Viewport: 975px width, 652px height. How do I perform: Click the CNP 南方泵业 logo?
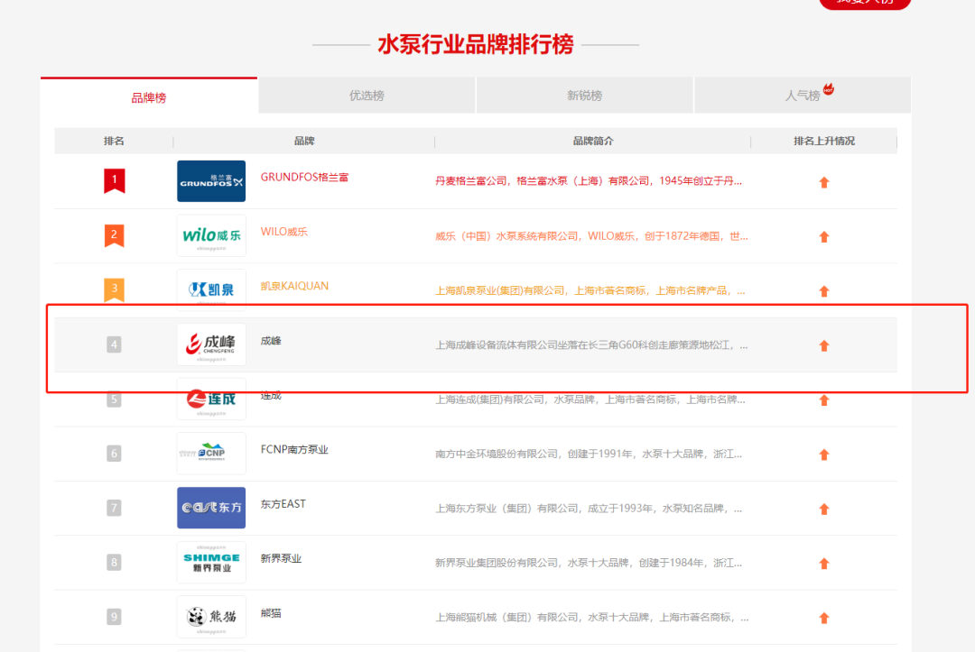pos(211,454)
